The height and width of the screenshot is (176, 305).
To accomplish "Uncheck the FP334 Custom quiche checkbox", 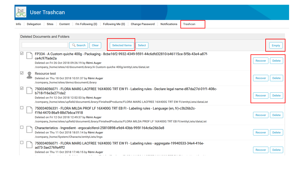I will click(22, 54).
